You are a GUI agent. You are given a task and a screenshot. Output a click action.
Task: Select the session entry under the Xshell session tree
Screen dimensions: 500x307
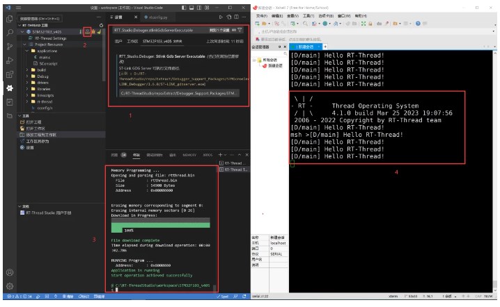(273, 66)
